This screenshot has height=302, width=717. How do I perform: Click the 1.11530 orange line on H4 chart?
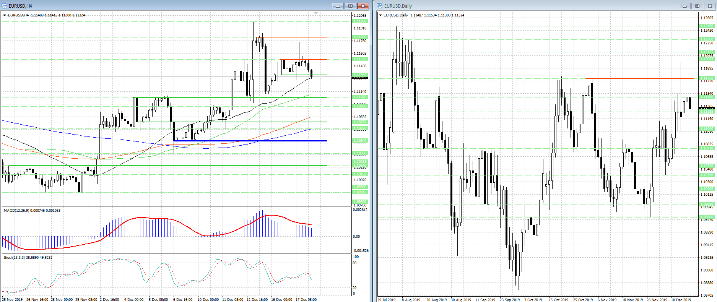pyautogui.click(x=304, y=59)
